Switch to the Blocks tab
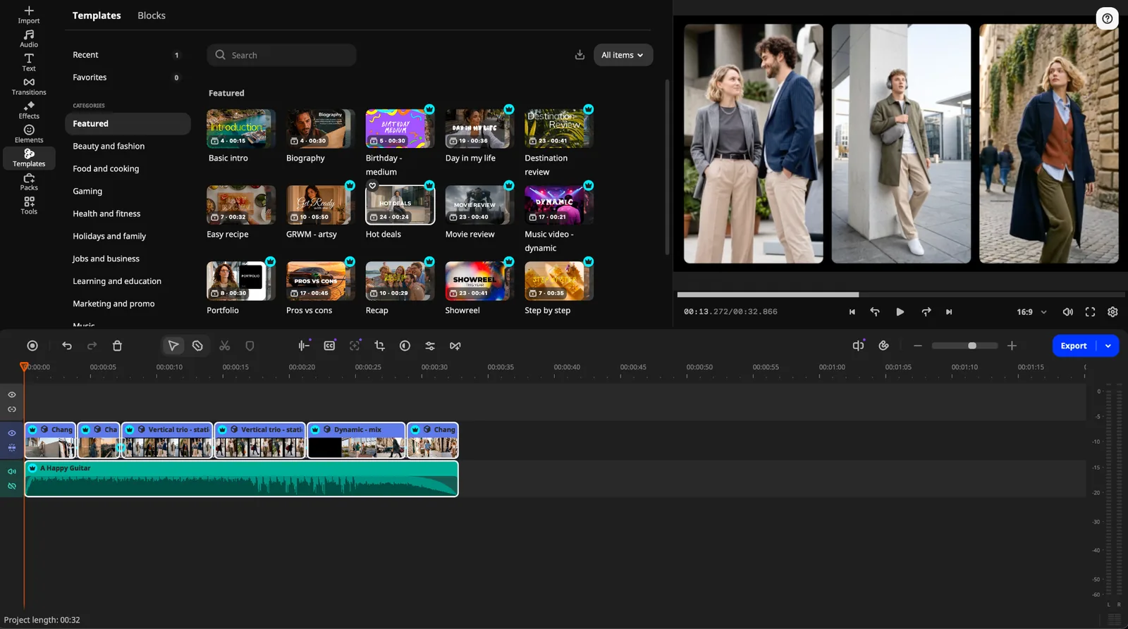This screenshot has height=629, width=1128. (x=152, y=15)
